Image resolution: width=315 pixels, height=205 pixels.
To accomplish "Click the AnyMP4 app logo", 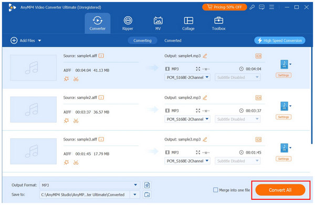I will (12, 7).
